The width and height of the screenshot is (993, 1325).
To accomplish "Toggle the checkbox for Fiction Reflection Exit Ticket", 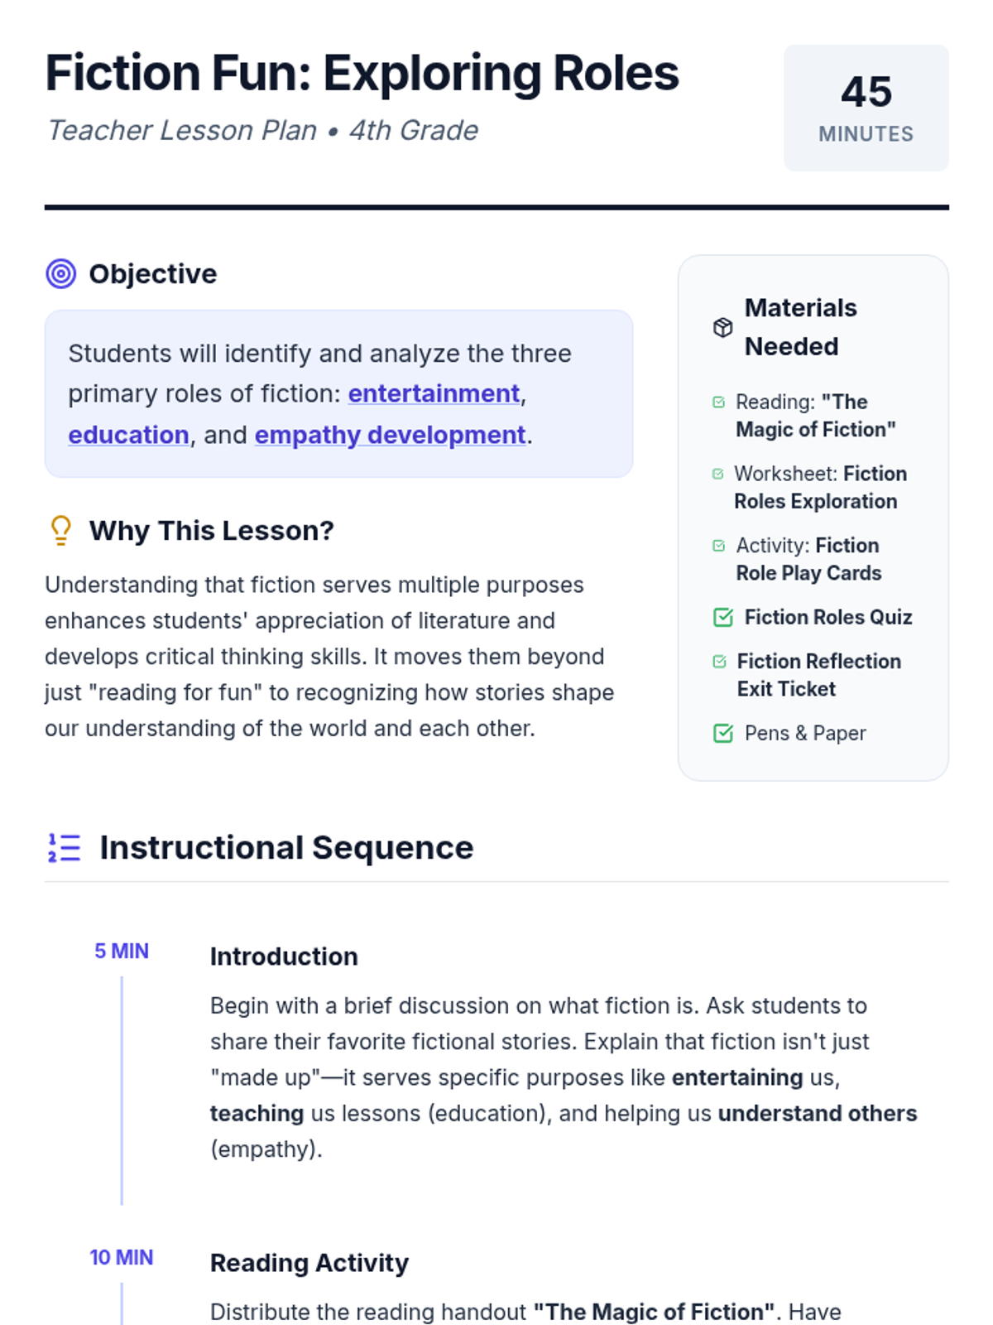I will tap(719, 661).
